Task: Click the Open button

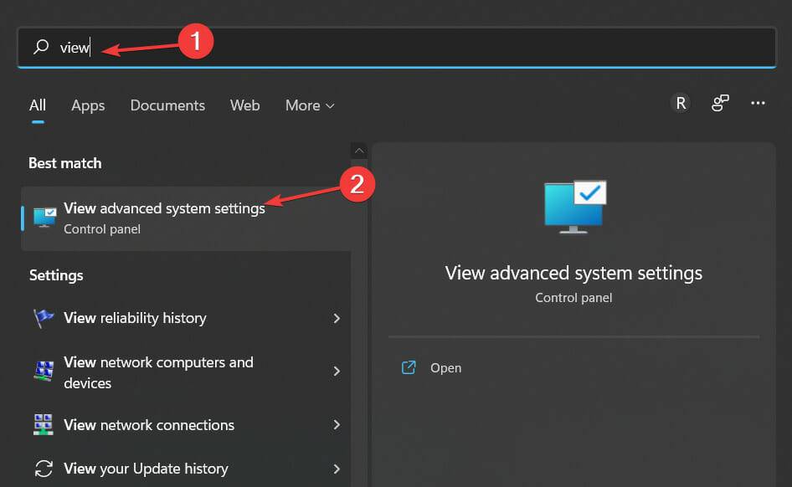Action: [445, 367]
